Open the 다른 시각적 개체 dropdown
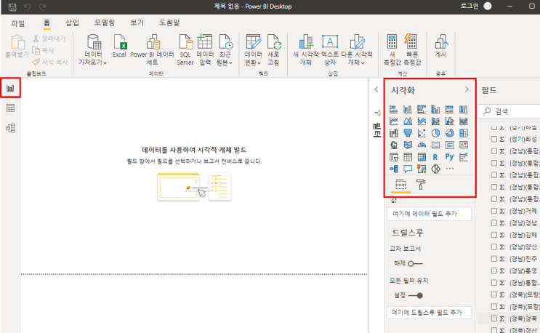Image resolution: width=540 pixels, height=333 pixels. pos(357,50)
